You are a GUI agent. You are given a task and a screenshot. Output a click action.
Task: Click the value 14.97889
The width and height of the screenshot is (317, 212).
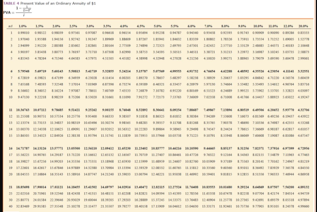74,168
